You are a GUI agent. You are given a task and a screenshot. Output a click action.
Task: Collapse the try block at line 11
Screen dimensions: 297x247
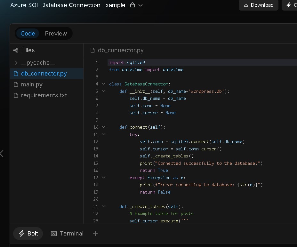point(103,134)
